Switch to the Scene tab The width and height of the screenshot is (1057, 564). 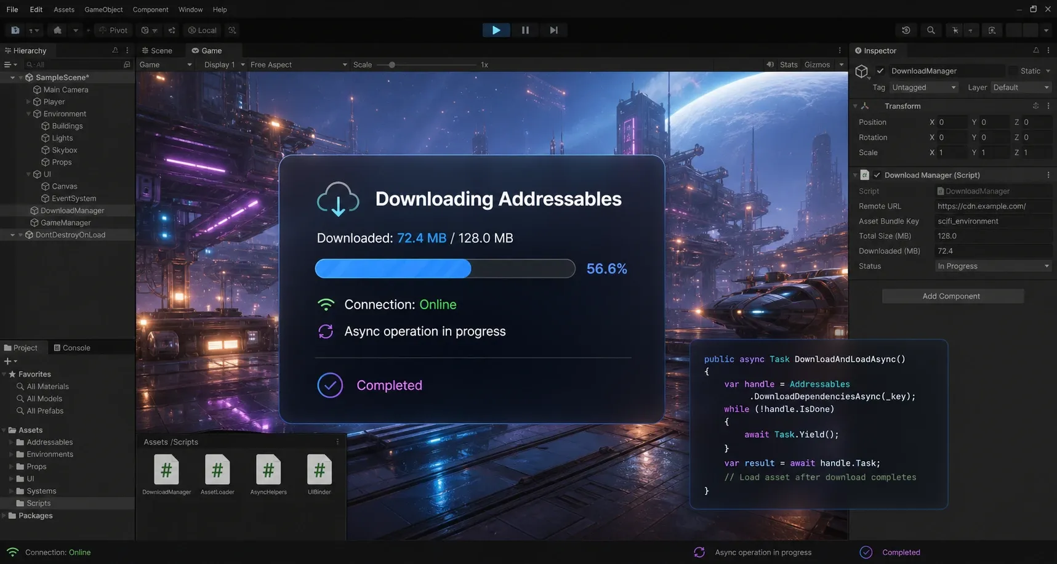(157, 50)
